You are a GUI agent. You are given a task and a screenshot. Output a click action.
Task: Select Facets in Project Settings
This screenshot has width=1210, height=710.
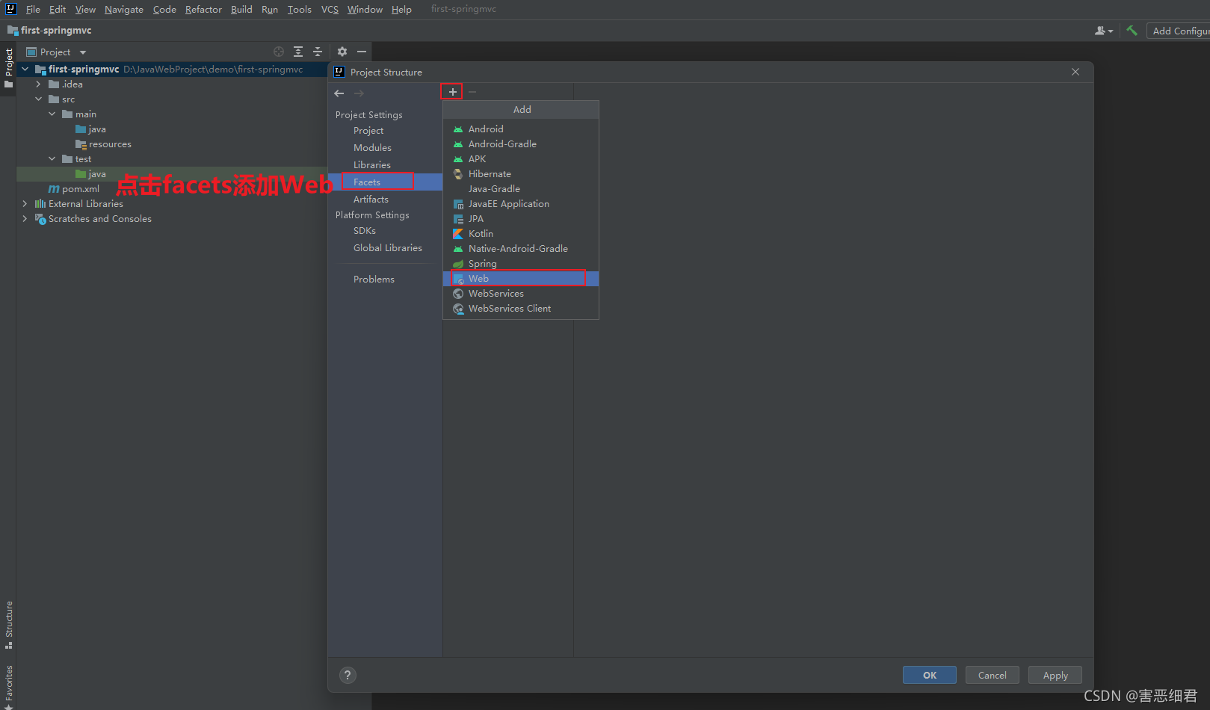pyautogui.click(x=385, y=182)
